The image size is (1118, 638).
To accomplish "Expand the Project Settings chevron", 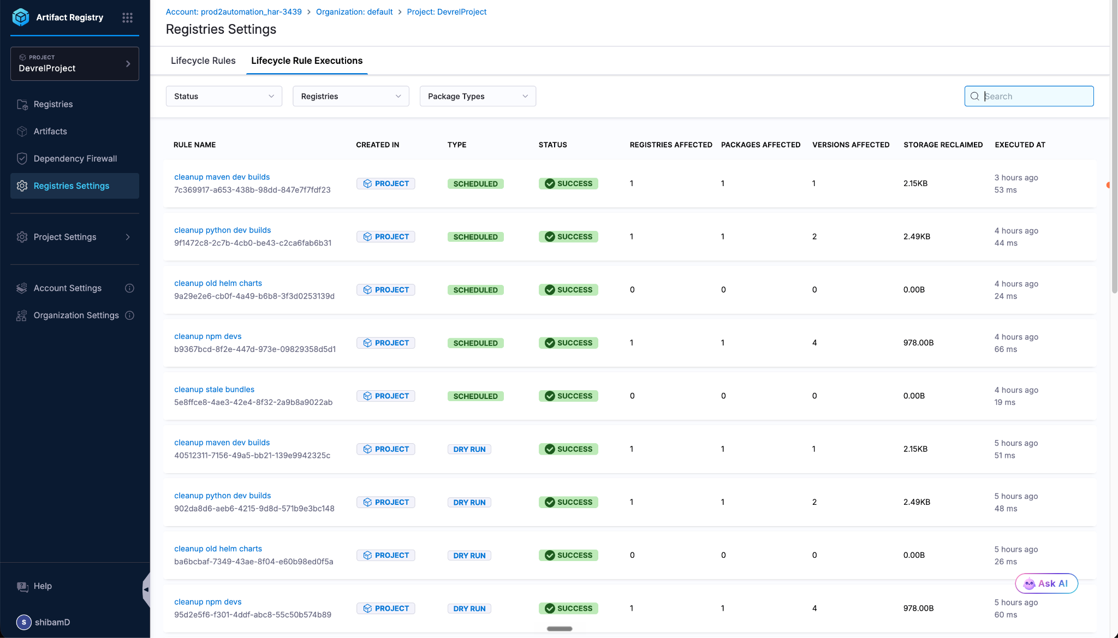I will pyautogui.click(x=128, y=237).
